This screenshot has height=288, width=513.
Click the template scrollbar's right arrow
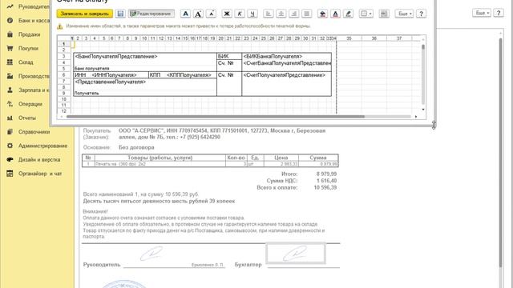[416, 117]
